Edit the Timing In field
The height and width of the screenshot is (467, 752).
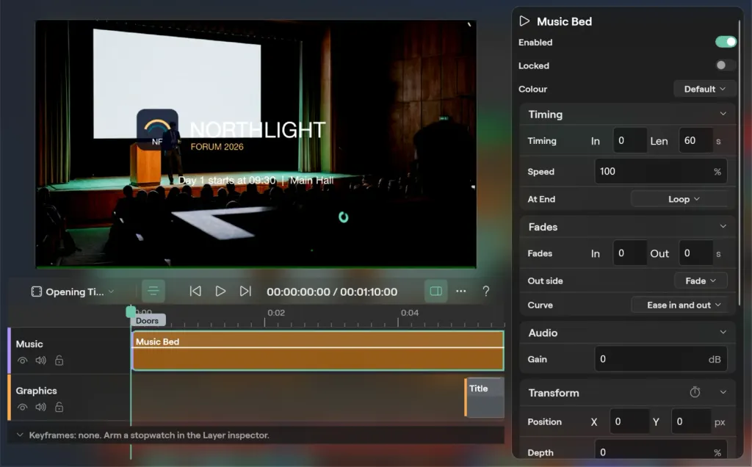(629, 140)
